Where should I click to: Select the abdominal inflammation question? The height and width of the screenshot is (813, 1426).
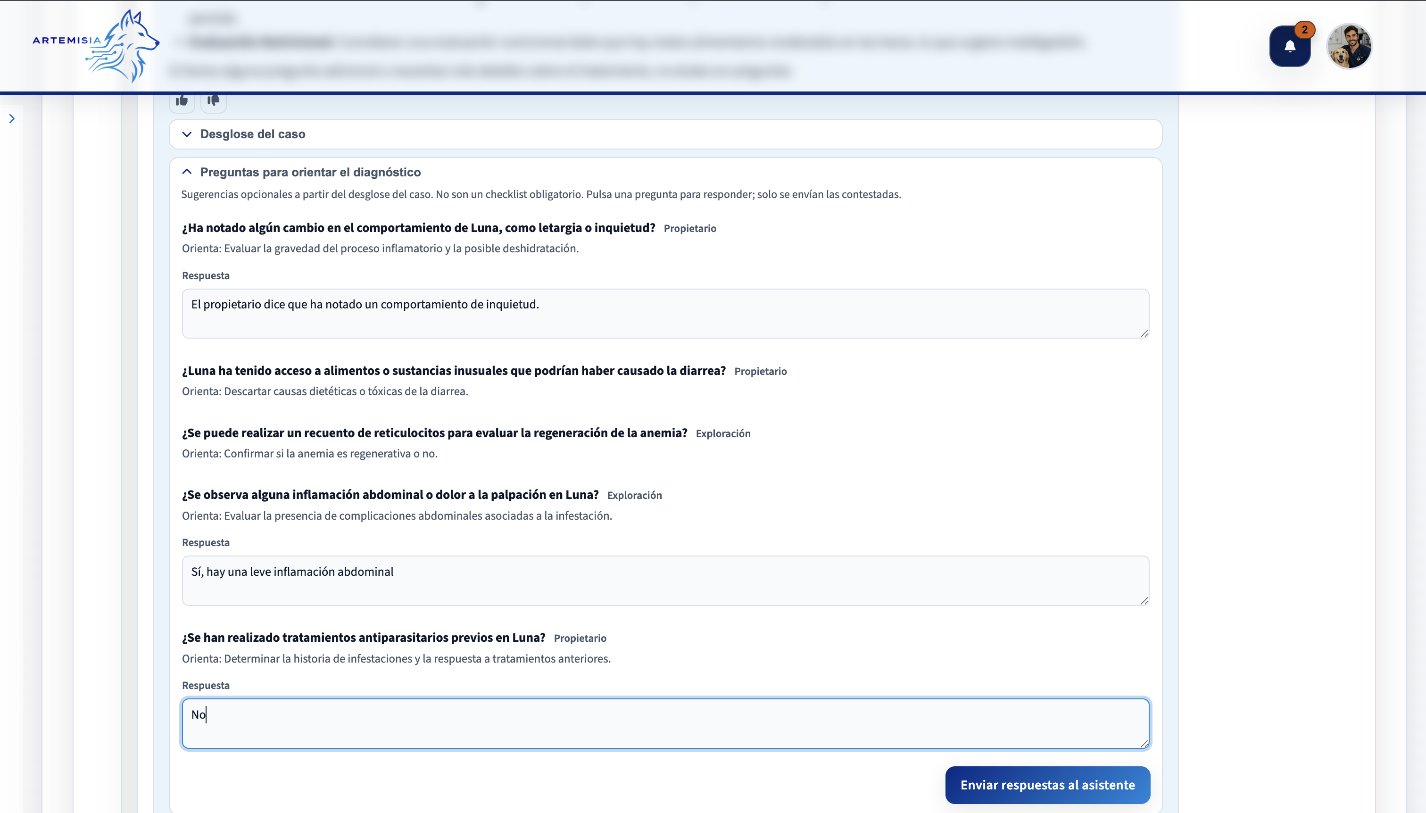coord(390,495)
